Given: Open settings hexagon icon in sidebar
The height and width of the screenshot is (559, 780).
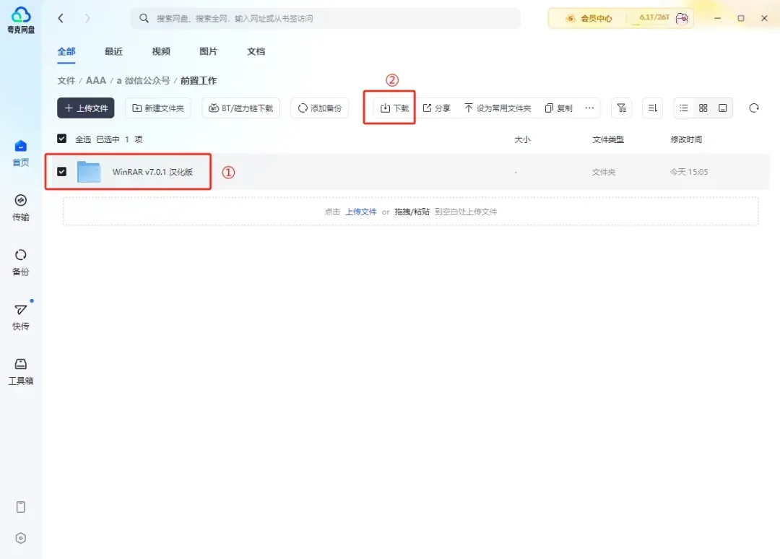Looking at the screenshot, I should tap(20, 538).
